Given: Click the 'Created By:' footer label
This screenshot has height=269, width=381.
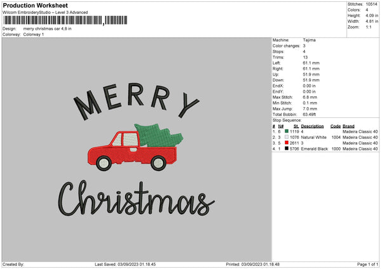Looking at the screenshot, I should [x=13, y=264].
